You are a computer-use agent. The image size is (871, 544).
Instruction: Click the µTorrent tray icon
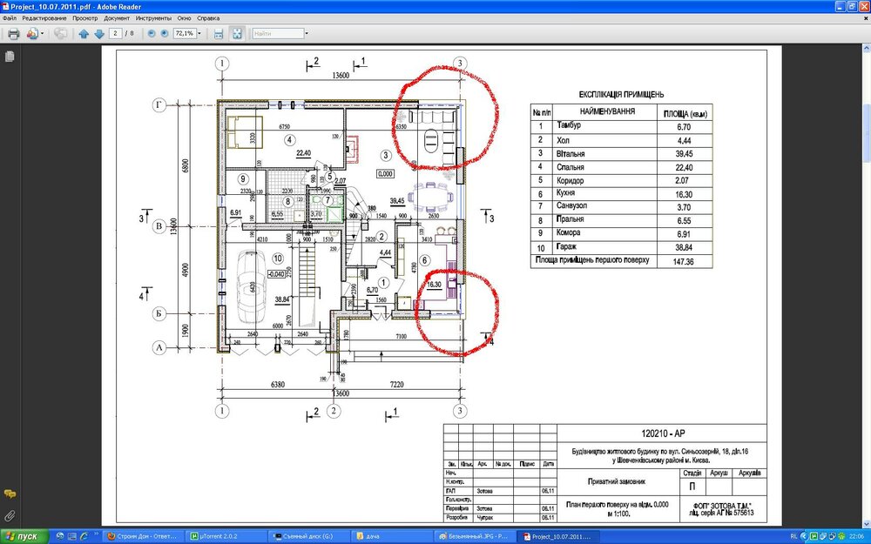tap(814, 536)
